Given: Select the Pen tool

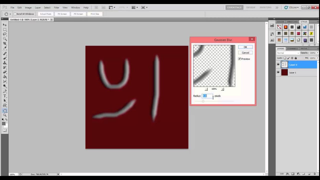Looking at the screenshot, I should click(5, 91).
